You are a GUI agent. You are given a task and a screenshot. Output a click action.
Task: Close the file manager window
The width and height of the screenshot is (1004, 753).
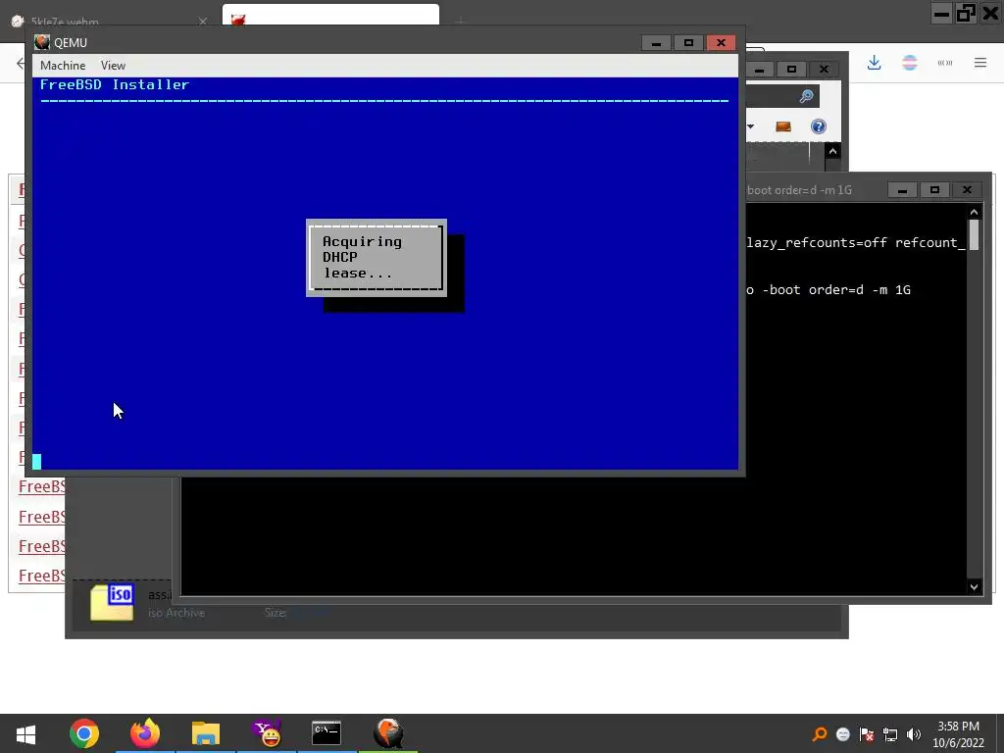824,70
